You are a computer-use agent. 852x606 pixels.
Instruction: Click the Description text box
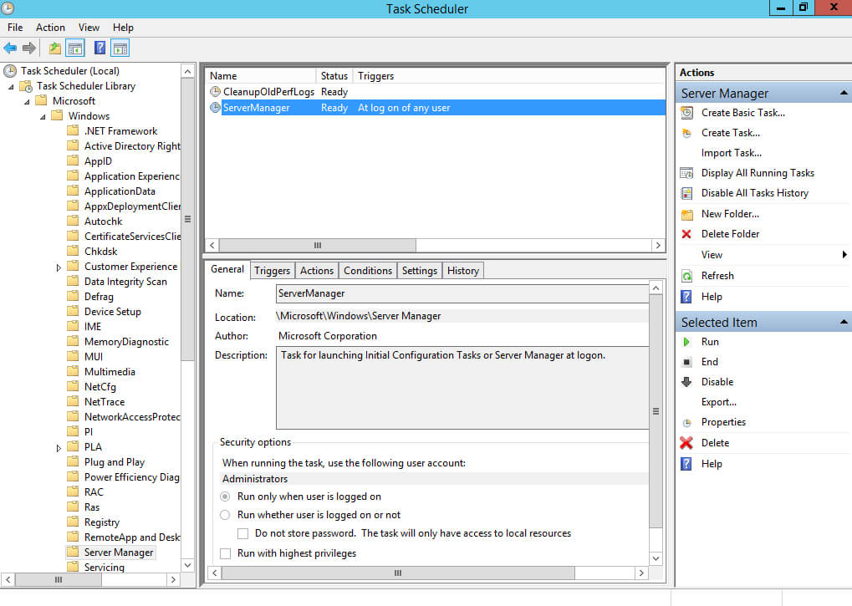[x=462, y=388]
